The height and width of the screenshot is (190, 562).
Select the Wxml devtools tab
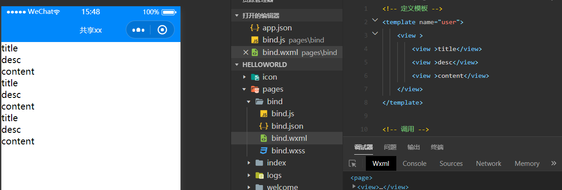point(381,164)
